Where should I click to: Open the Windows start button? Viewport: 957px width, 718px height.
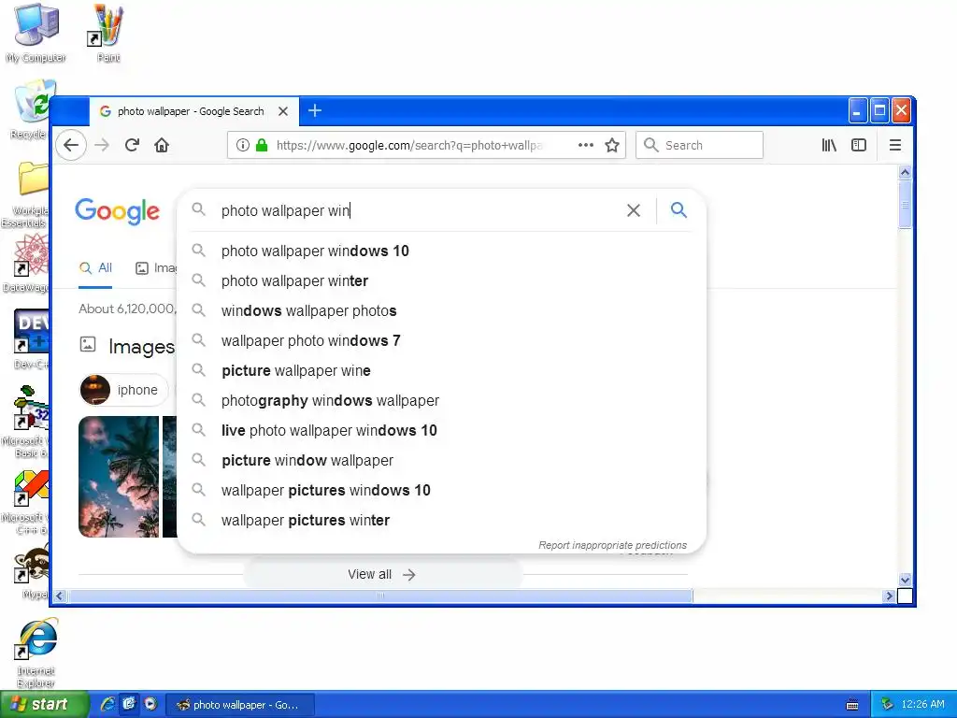coord(44,705)
